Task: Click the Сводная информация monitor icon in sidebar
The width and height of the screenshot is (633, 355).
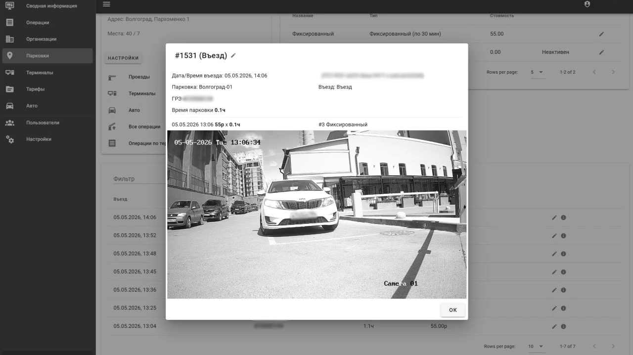Action: pyautogui.click(x=9, y=6)
